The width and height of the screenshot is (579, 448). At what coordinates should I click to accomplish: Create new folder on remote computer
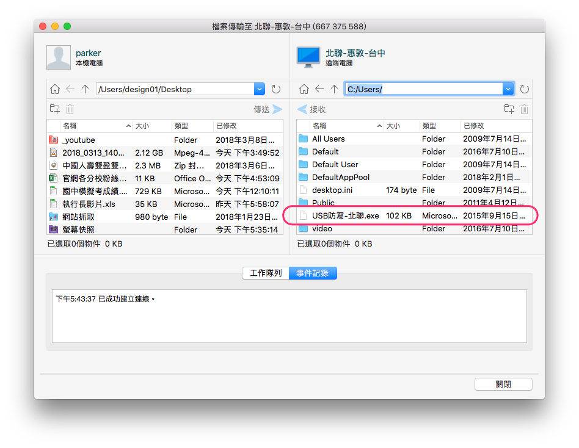[x=509, y=109]
